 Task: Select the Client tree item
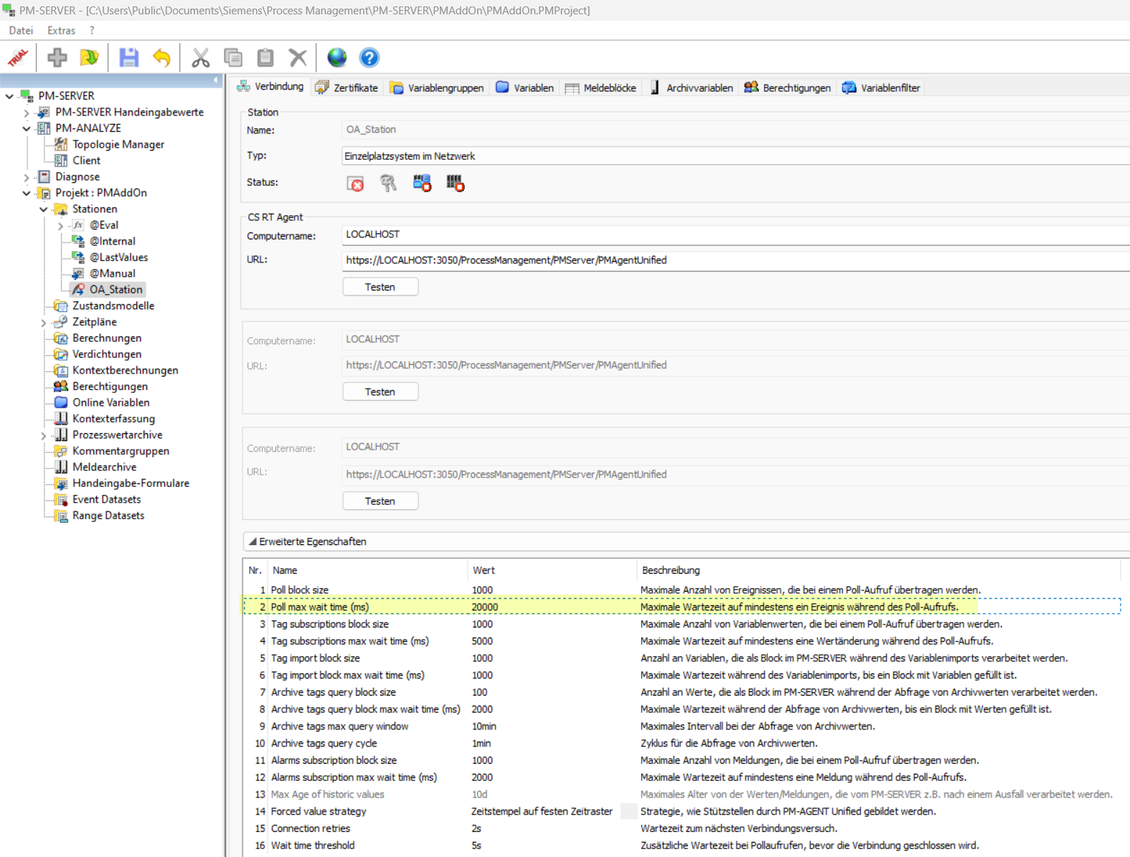coord(86,161)
